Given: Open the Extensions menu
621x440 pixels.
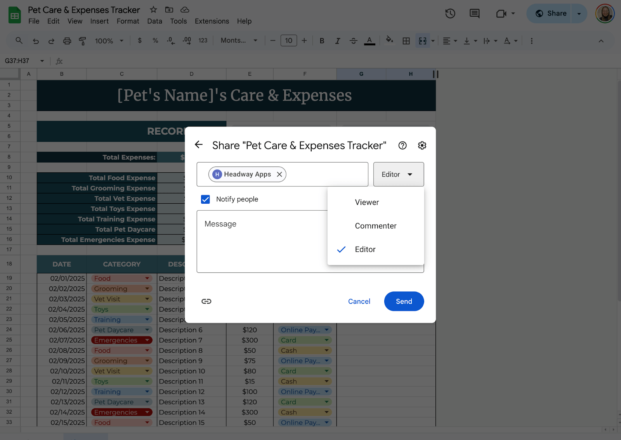Looking at the screenshot, I should pos(212,21).
